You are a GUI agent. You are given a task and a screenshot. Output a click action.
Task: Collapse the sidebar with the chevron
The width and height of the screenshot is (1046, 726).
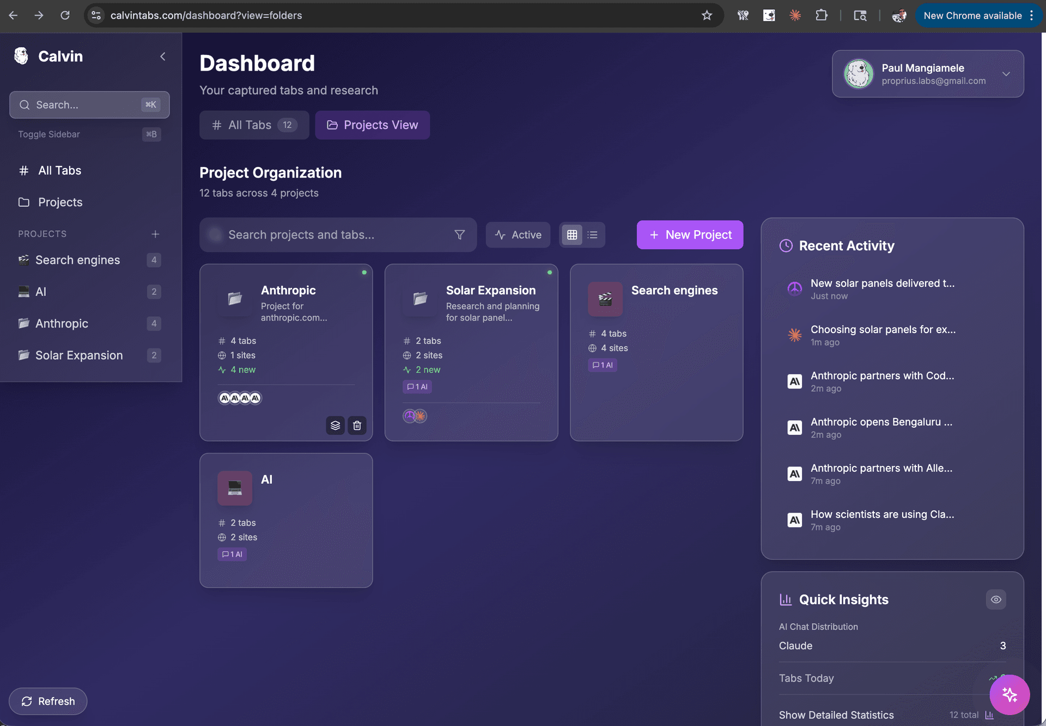162,56
